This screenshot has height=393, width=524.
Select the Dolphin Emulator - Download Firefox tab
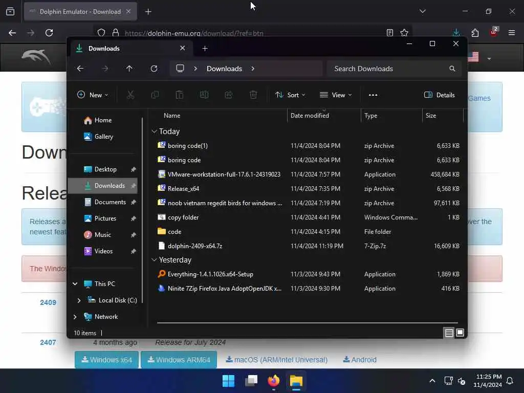click(80, 11)
